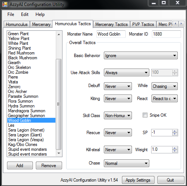Click the Weight value field

click(x=161, y=150)
